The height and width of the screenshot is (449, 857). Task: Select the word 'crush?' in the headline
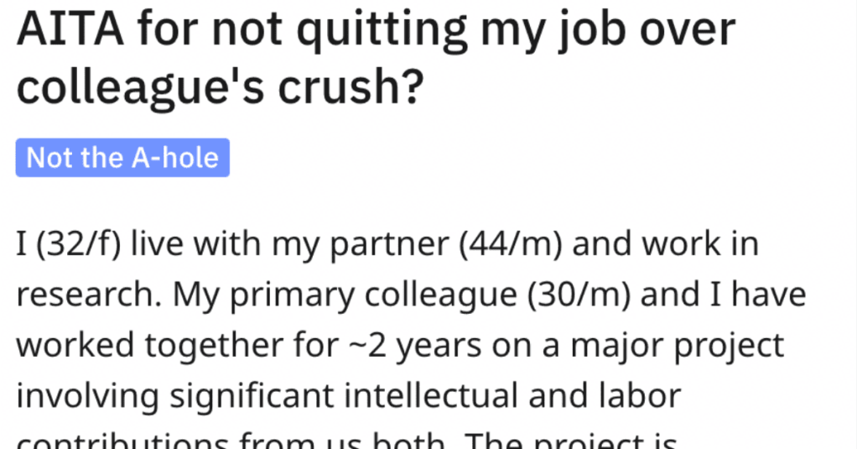pos(351,87)
